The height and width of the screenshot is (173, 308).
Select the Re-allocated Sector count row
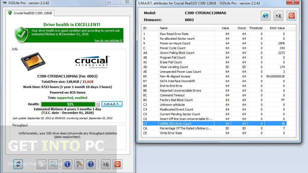[x=214, y=39]
